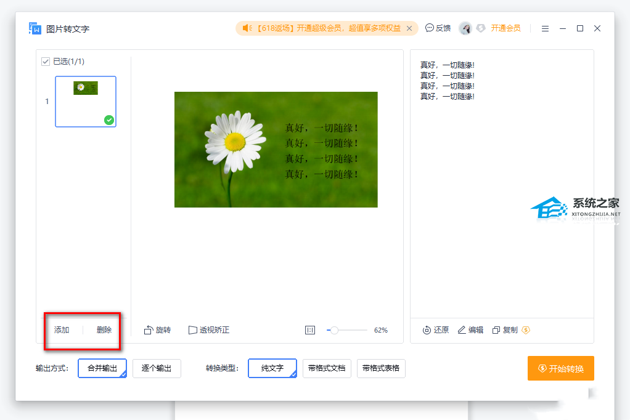Click the 透视矫正 perspective correction button

[x=209, y=330]
